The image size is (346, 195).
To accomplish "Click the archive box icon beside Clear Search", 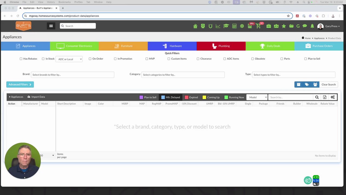I will [299, 84].
